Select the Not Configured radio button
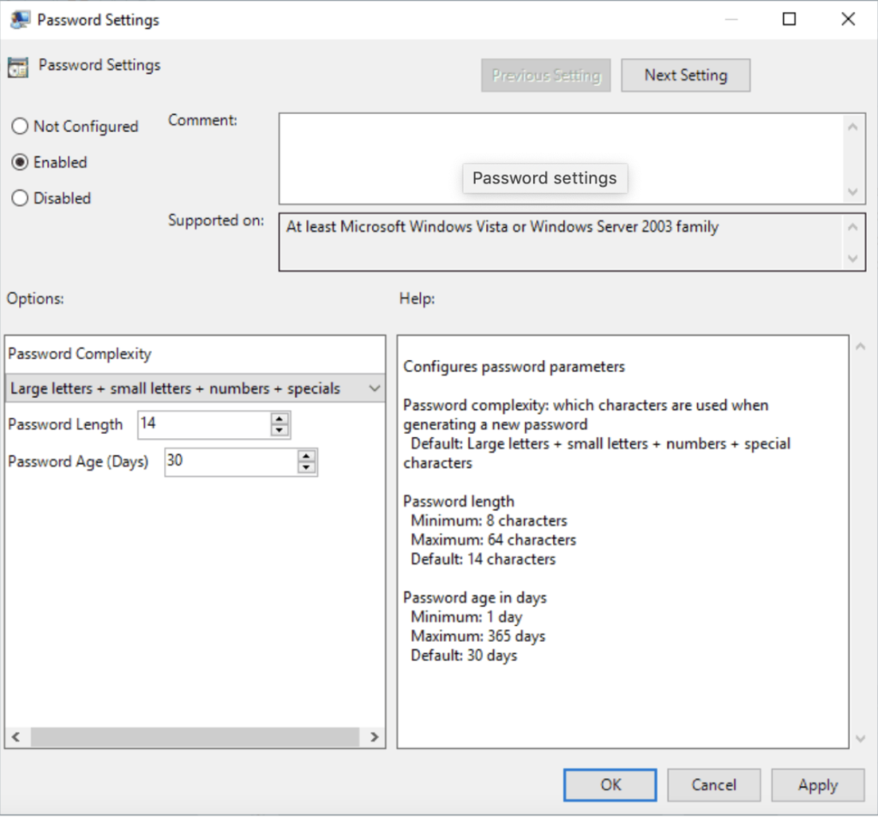The image size is (878, 817). [x=20, y=126]
